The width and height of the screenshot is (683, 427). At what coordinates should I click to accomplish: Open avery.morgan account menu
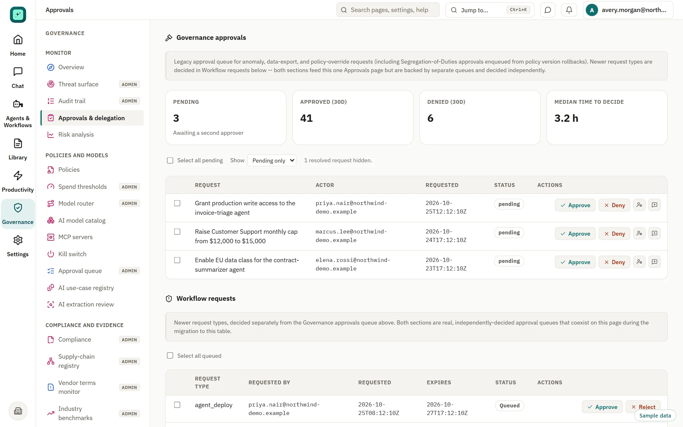628,10
